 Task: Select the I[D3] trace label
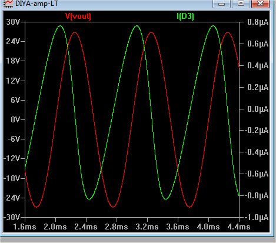[185, 16]
